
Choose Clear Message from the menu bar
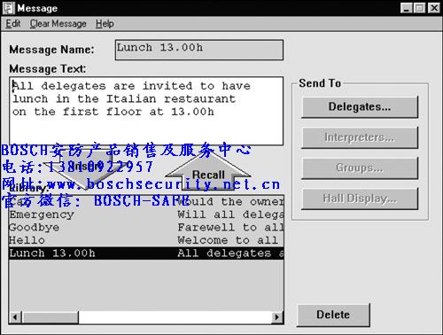click(x=58, y=24)
